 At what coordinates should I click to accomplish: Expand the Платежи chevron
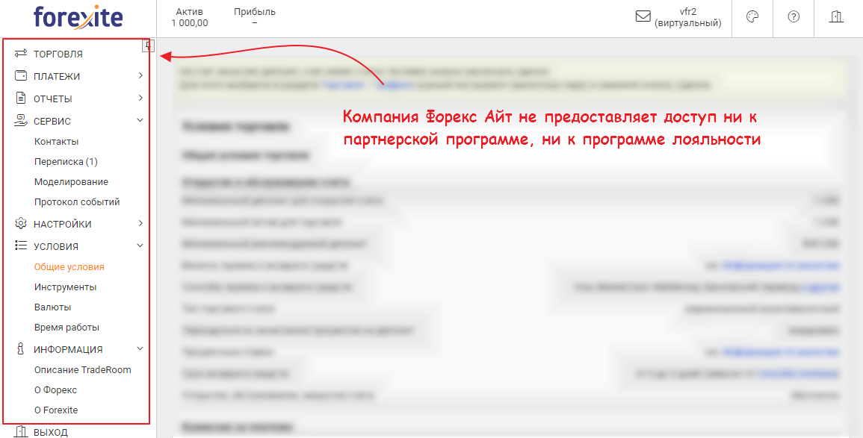140,76
